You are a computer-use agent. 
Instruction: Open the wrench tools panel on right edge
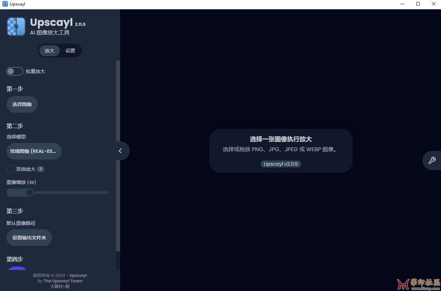click(432, 160)
